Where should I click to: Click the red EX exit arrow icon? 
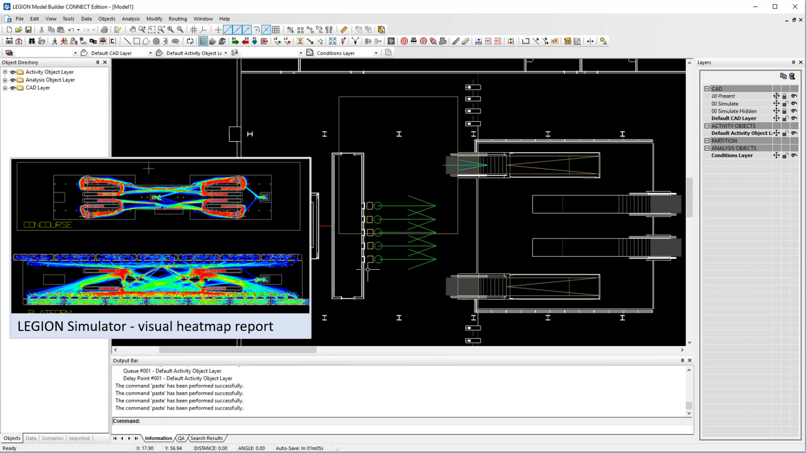245,41
